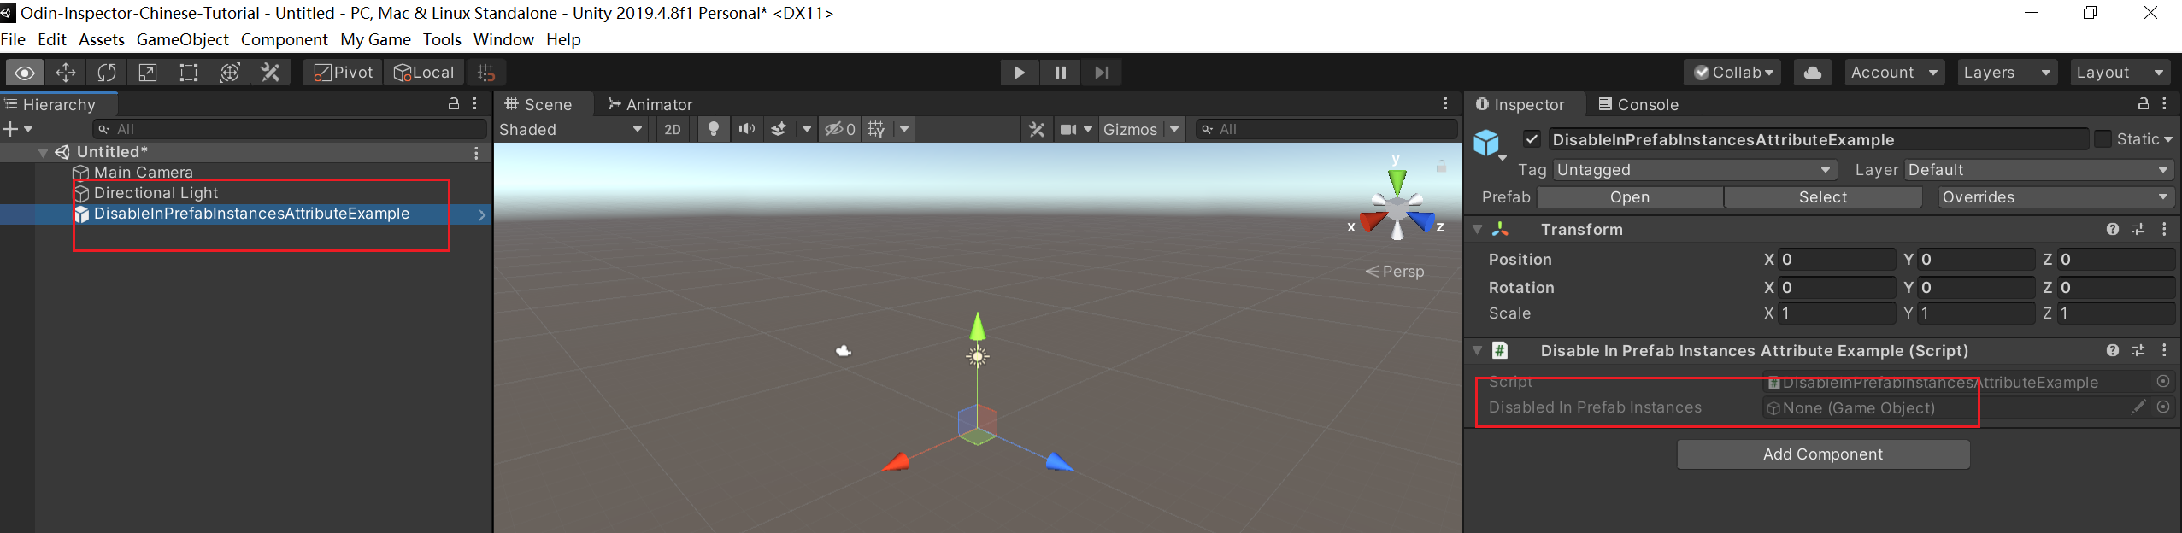
Task: Click the prefab Select button
Action: click(1823, 197)
